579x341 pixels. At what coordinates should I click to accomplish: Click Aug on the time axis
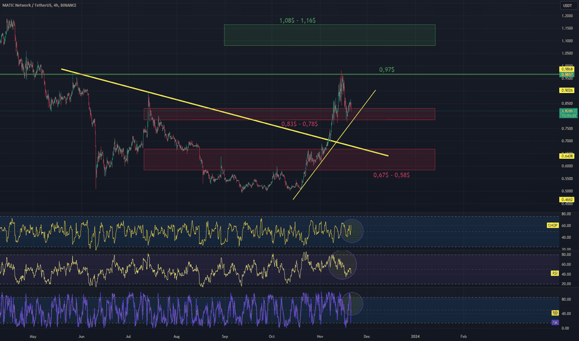(176, 337)
